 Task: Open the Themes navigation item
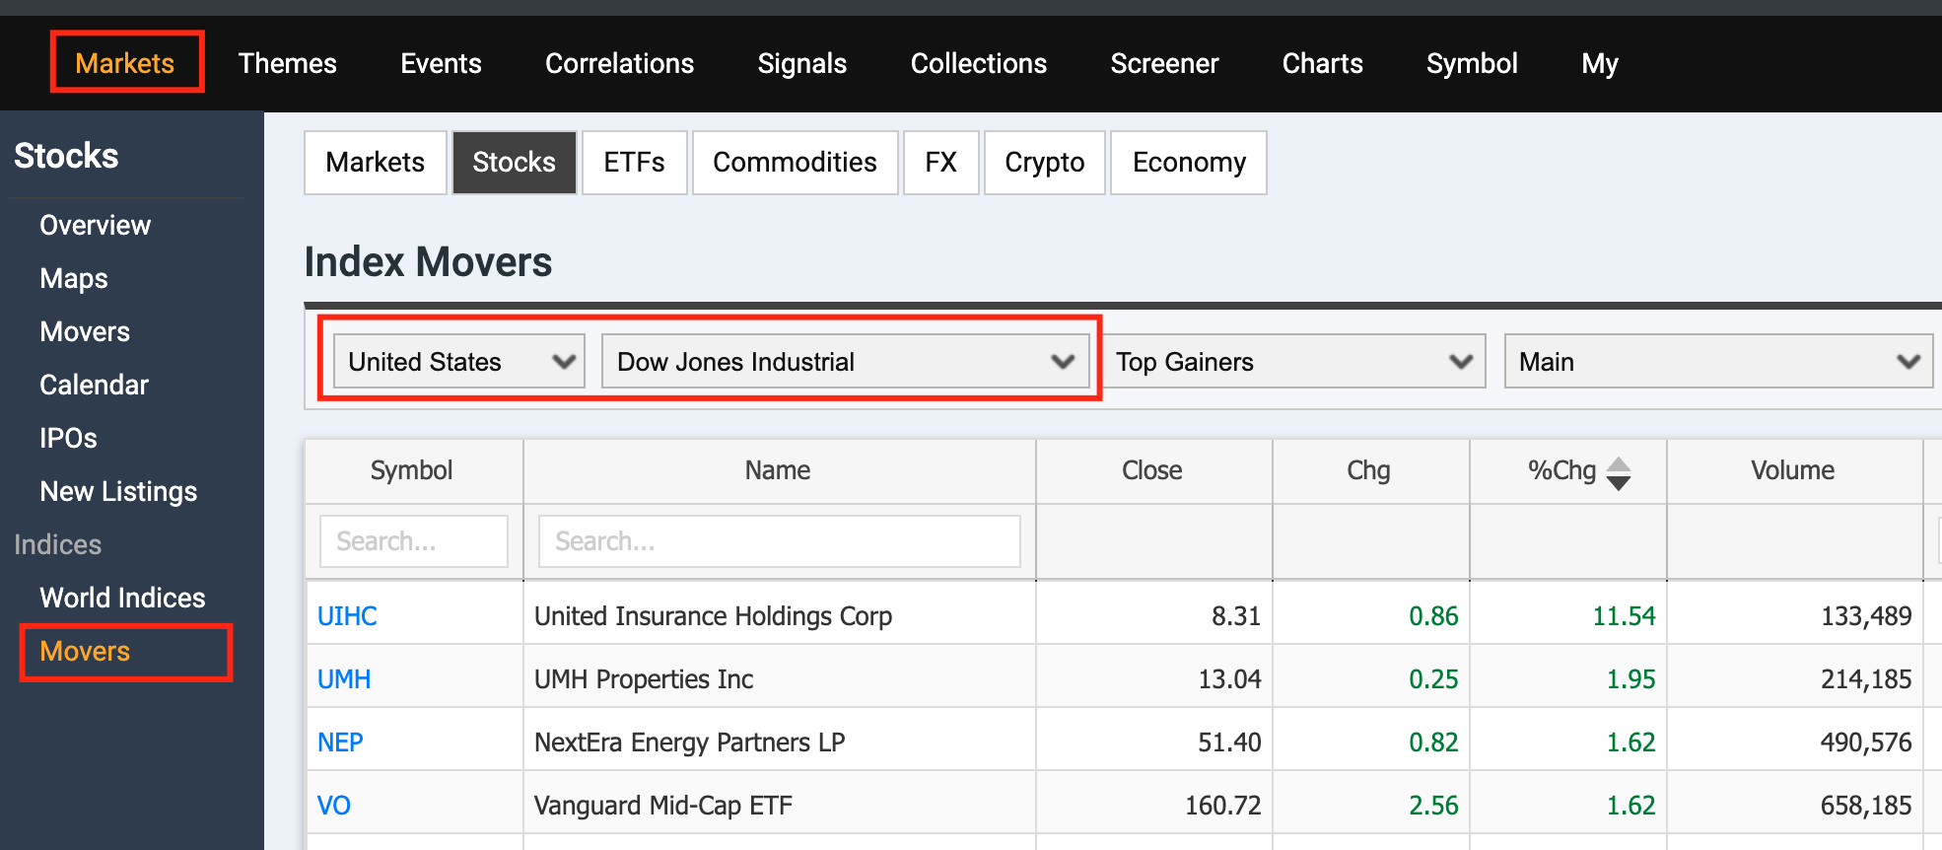click(287, 63)
